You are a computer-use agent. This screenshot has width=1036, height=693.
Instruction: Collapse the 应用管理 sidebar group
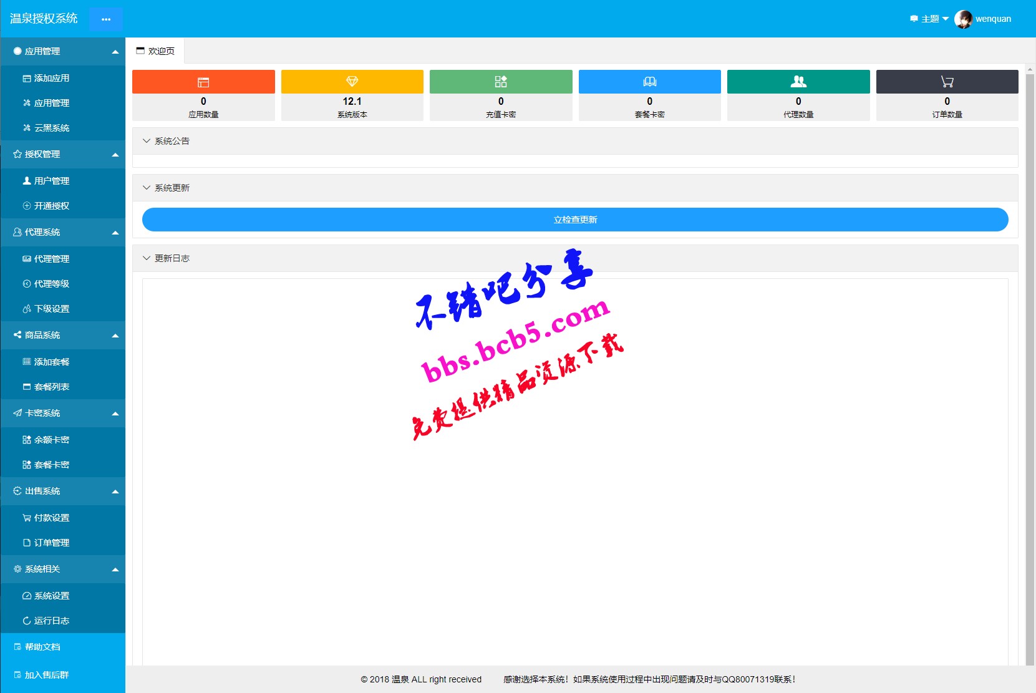coord(62,51)
